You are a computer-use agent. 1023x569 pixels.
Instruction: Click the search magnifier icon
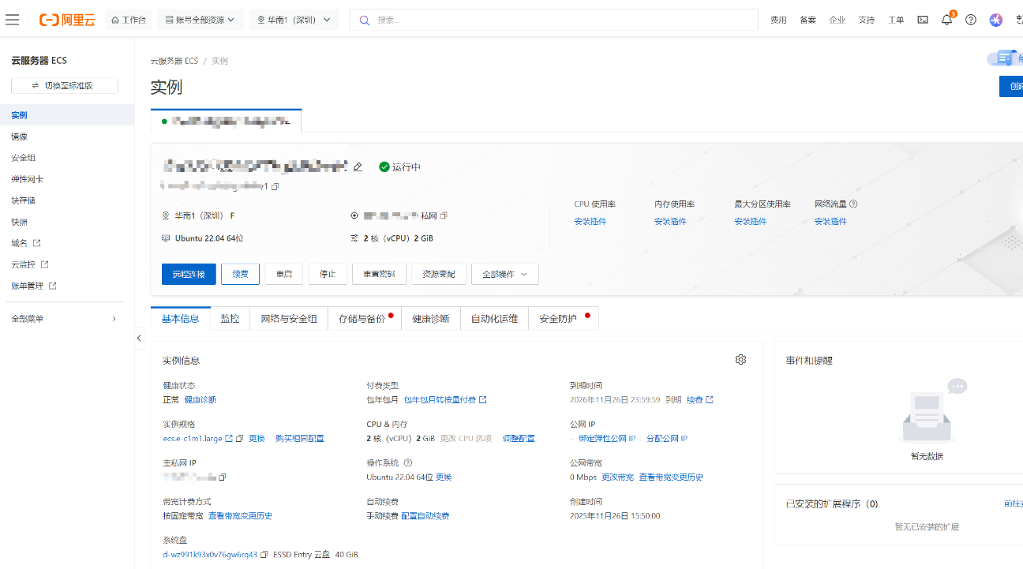point(364,20)
